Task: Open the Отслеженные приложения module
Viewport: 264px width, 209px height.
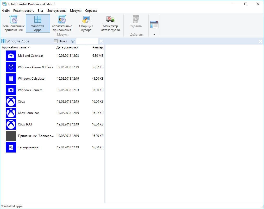Action: (x=62, y=23)
